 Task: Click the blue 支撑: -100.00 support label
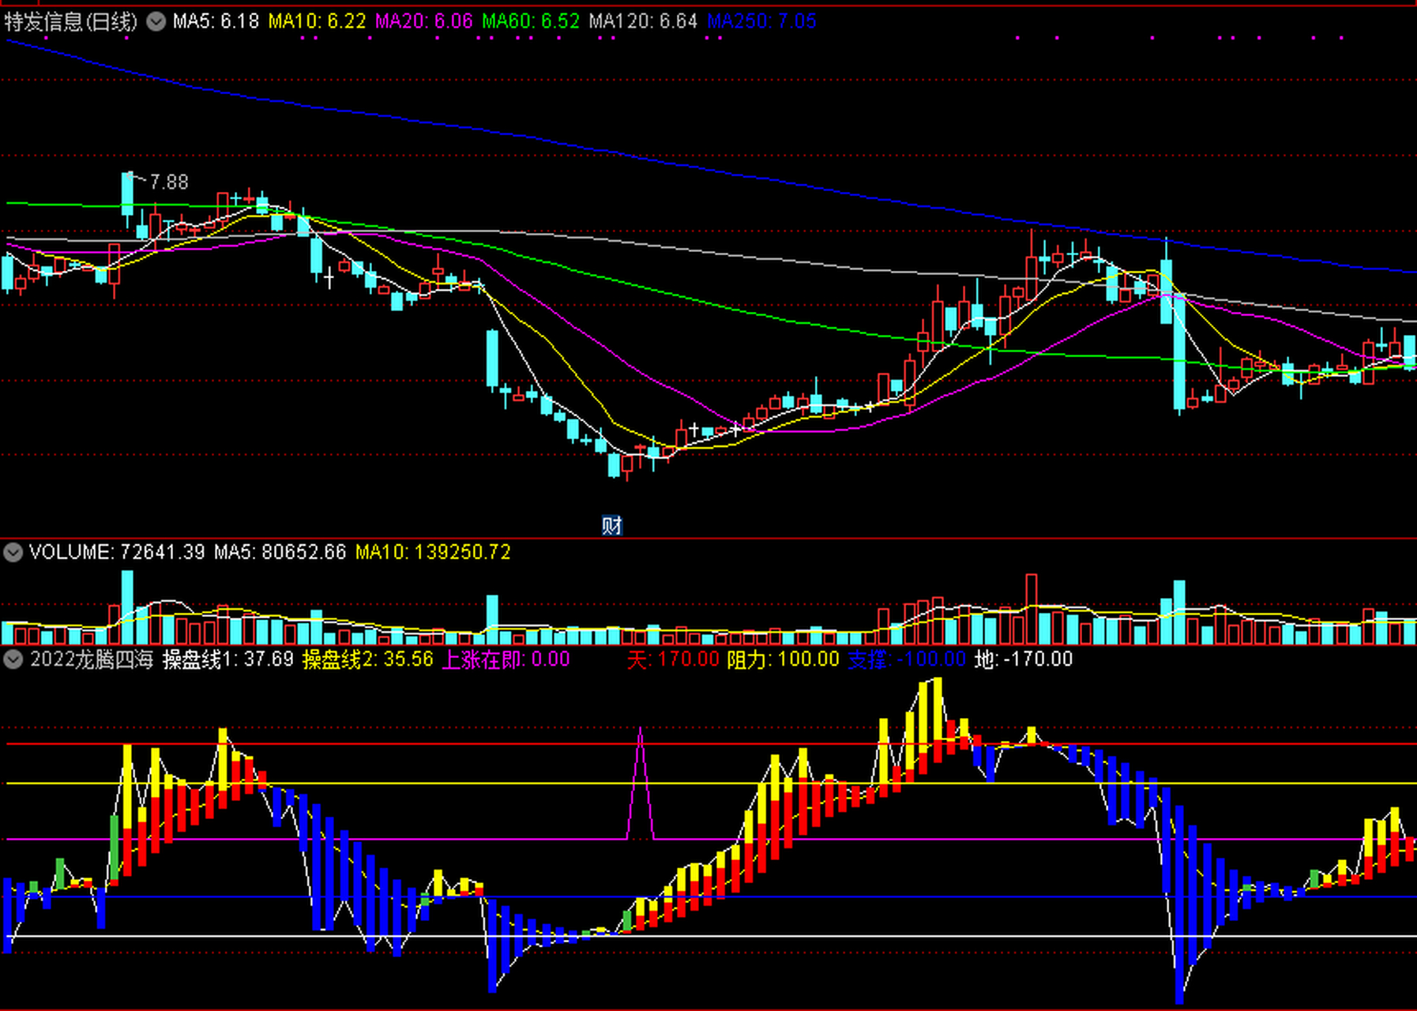(907, 660)
